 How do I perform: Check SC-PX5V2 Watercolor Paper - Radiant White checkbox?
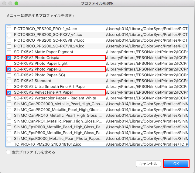9,98
